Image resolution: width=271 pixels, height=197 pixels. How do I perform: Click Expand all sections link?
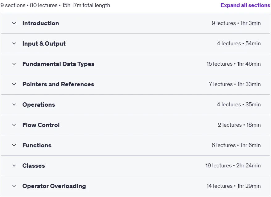(x=245, y=5)
